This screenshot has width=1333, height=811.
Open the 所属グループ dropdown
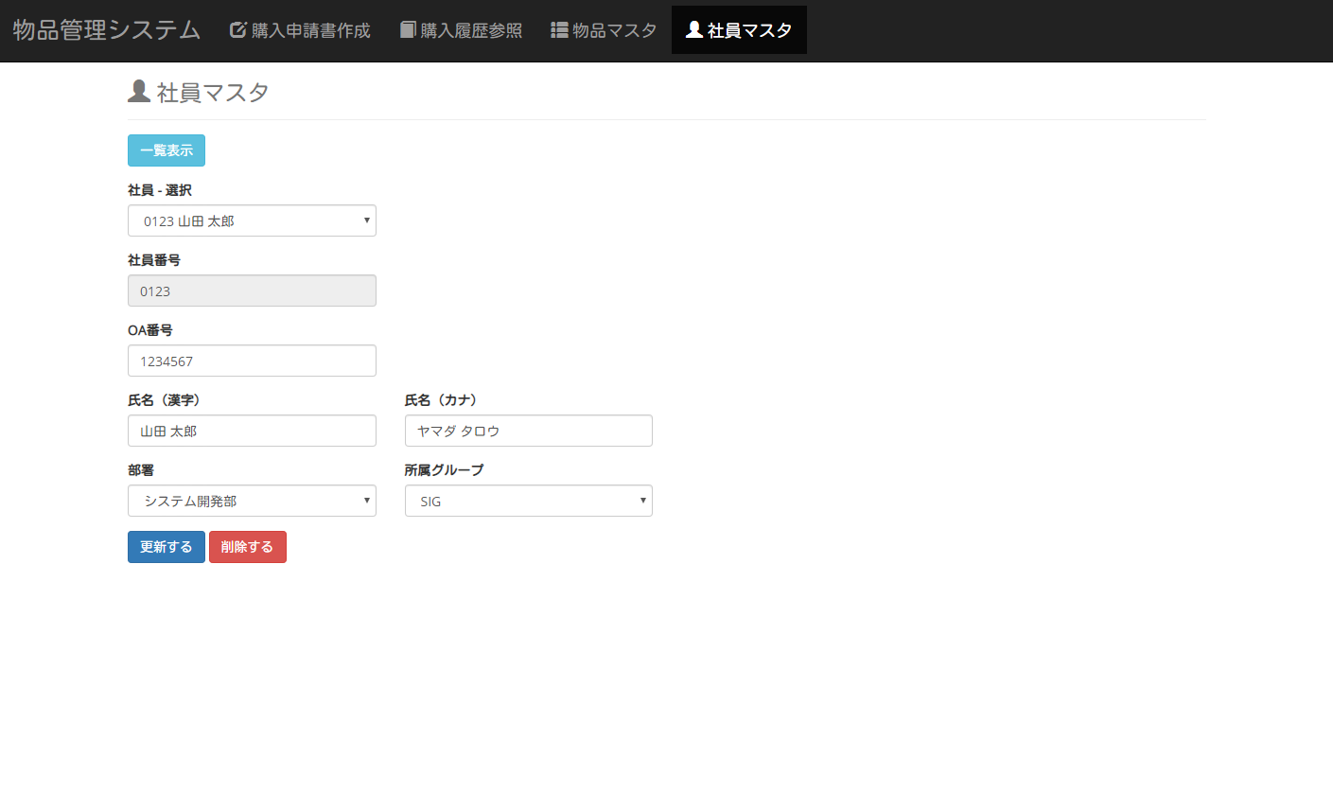(529, 501)
